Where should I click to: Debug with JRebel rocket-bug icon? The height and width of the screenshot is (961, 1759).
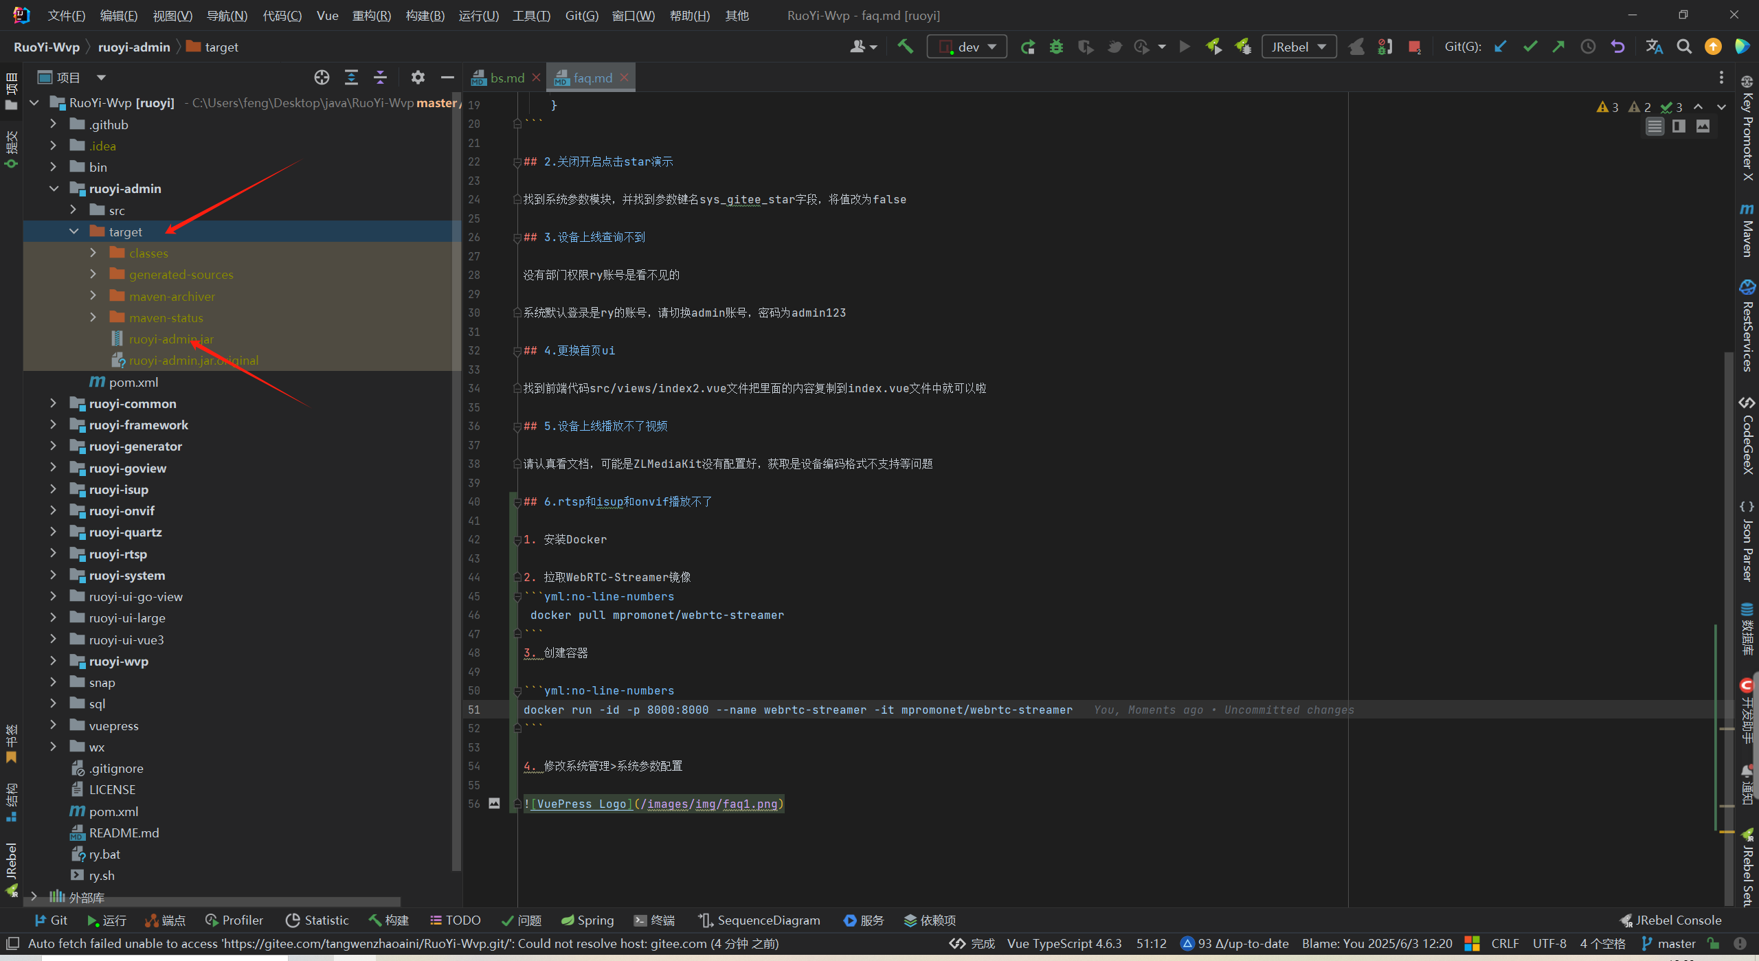click(x=1243, y=47)
